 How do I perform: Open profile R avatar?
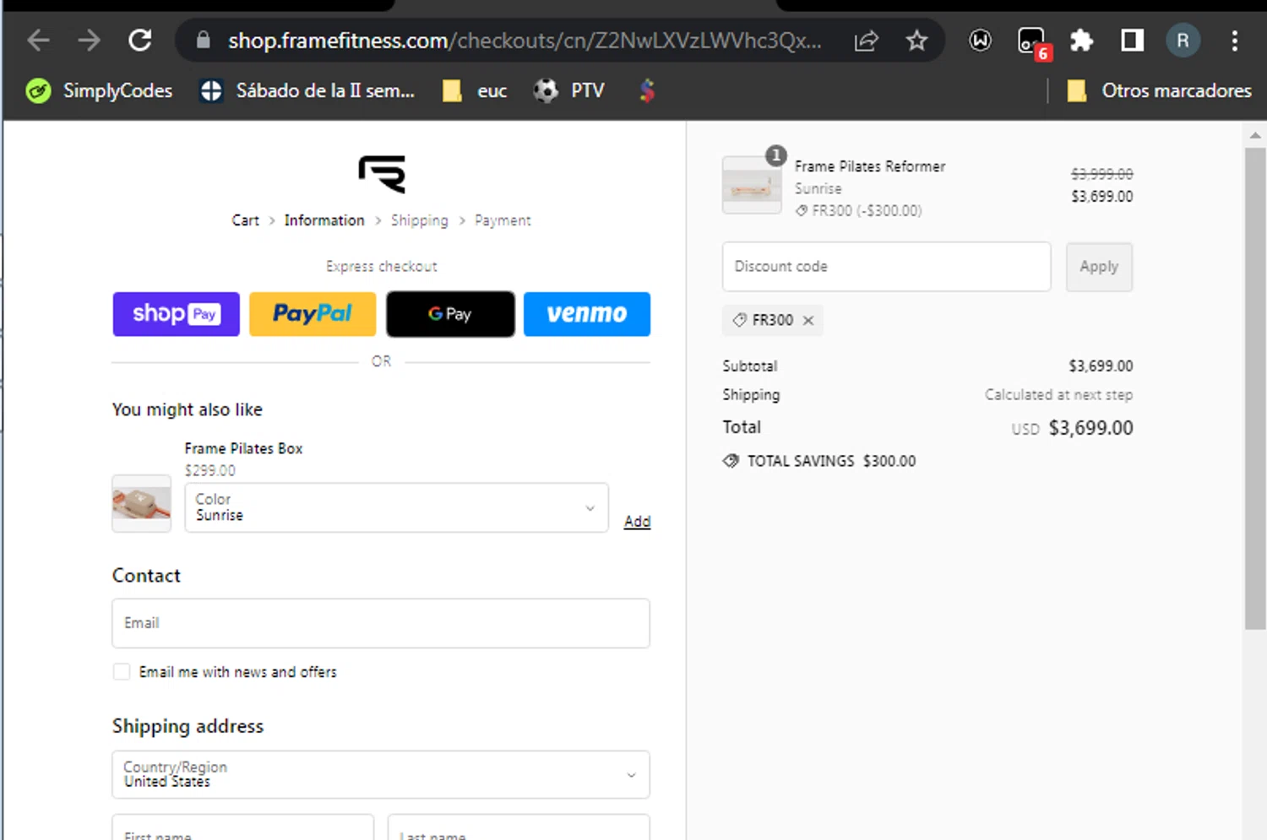[1183, 40]
